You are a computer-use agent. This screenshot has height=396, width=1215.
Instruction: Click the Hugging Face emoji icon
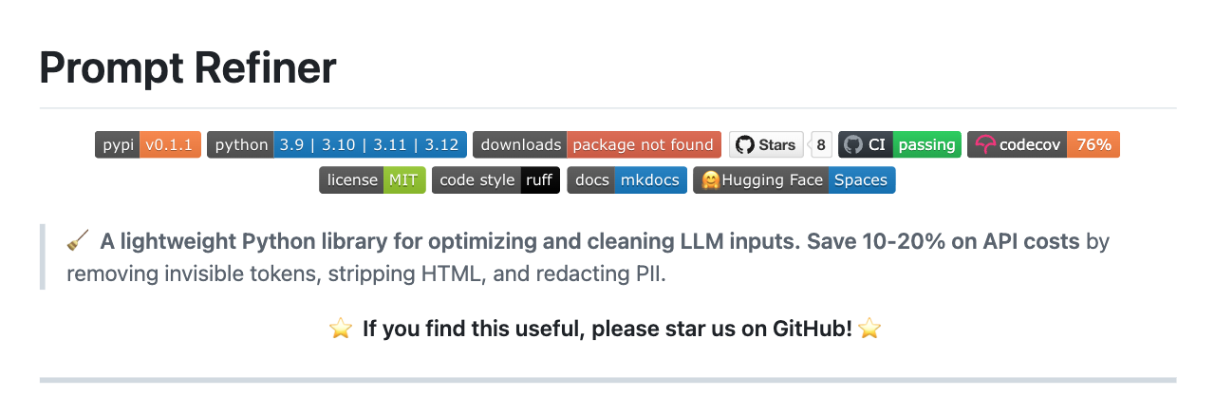pos(709,180)
